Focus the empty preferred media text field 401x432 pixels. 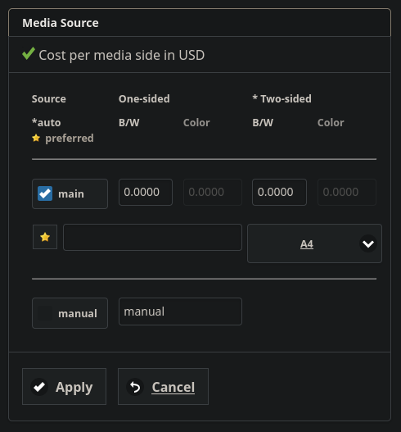tap(153, 237)
